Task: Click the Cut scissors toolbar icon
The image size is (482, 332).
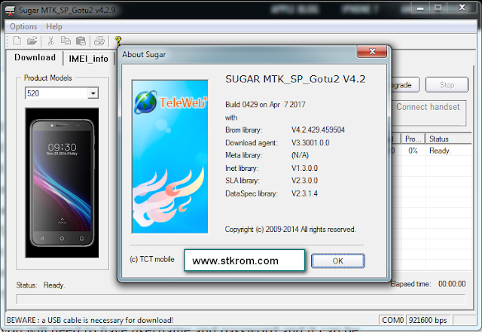Action: (x=50, y=41)
